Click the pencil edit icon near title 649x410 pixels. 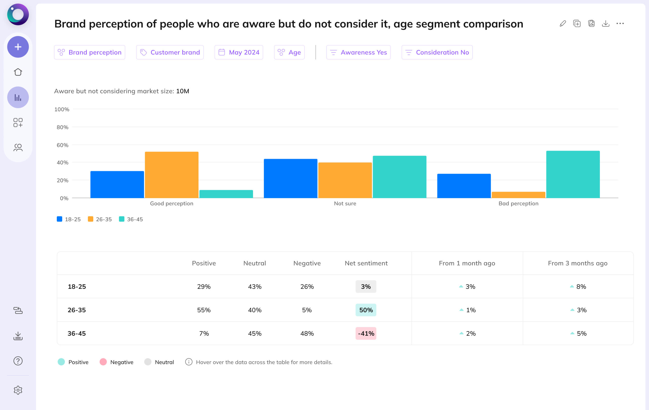563,24
